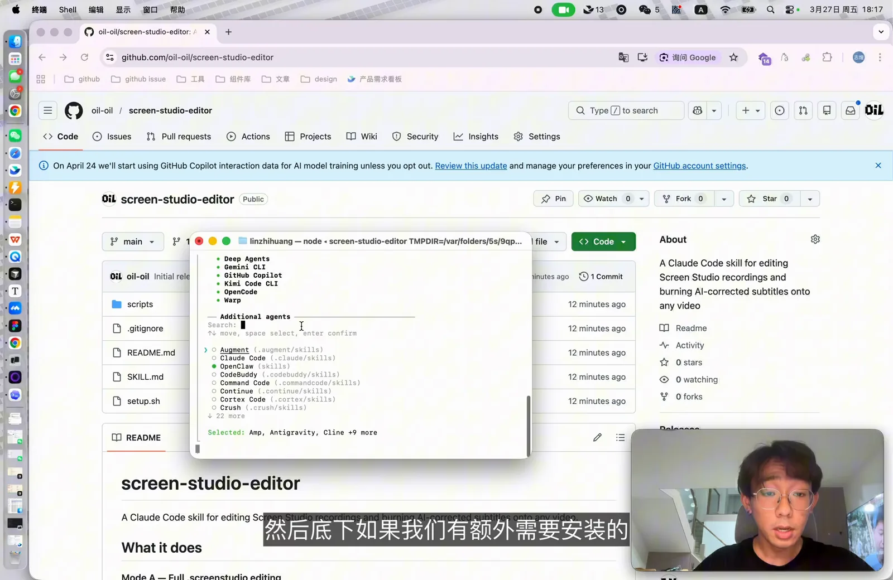Image resolution: width=893 pixels, height=580 pixels.
Task: Click the presenter webcam video thumbnail
Action: pos(757,500)
